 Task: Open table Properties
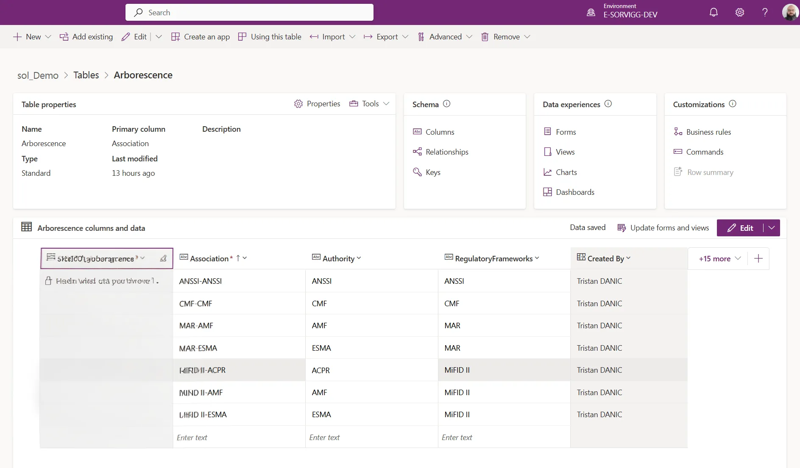tap(317, 104)
